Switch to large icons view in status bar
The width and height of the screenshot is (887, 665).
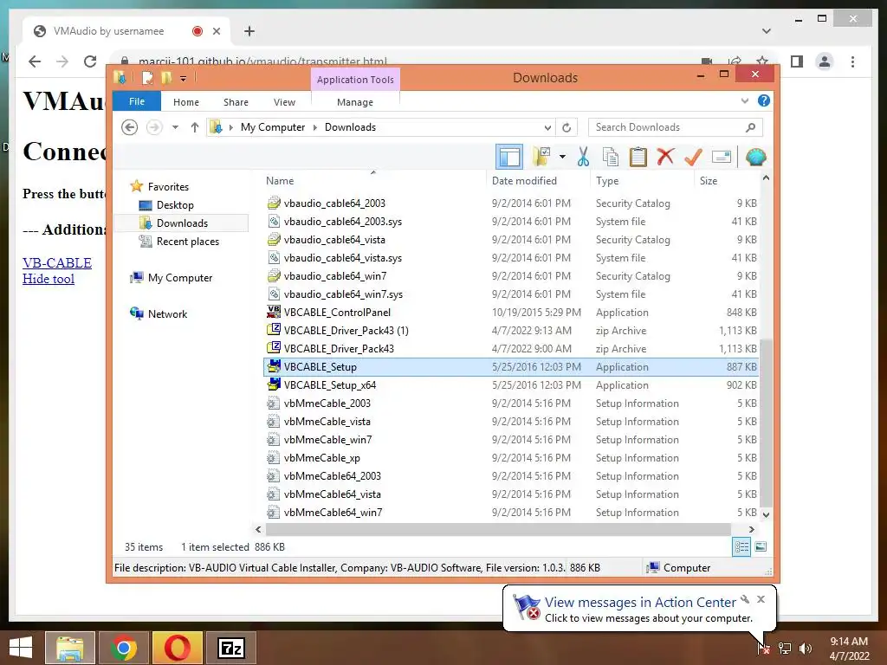click(x=761, y=547)
